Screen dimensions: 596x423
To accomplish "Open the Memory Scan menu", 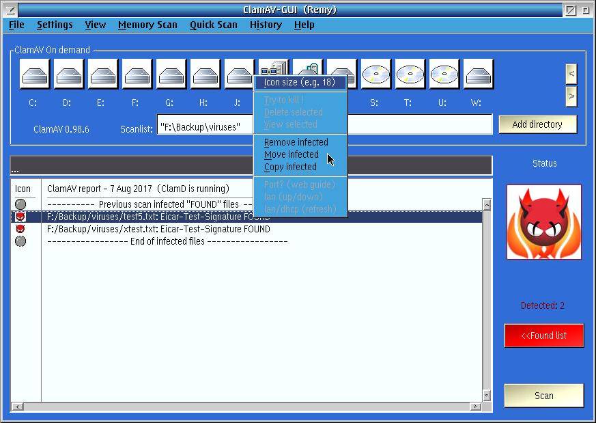I will pyautogui.click(x=147, y=25).
